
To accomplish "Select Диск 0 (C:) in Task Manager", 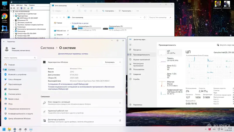I will [170, 67].
